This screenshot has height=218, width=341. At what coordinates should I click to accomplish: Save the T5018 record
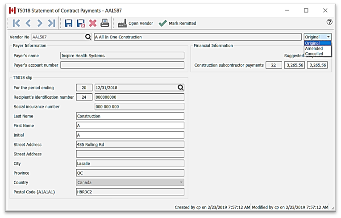69,23
